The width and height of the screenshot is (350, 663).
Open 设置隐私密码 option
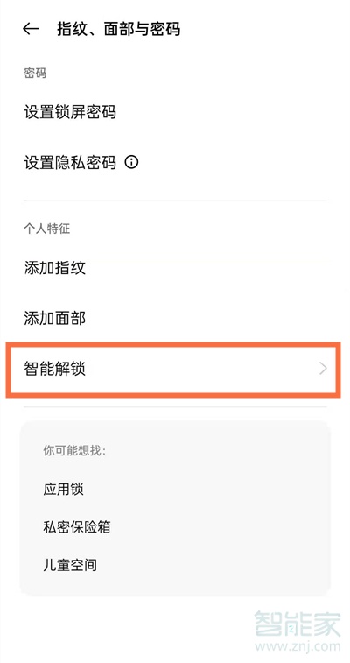pyautogui.click(x=175, y=162)
